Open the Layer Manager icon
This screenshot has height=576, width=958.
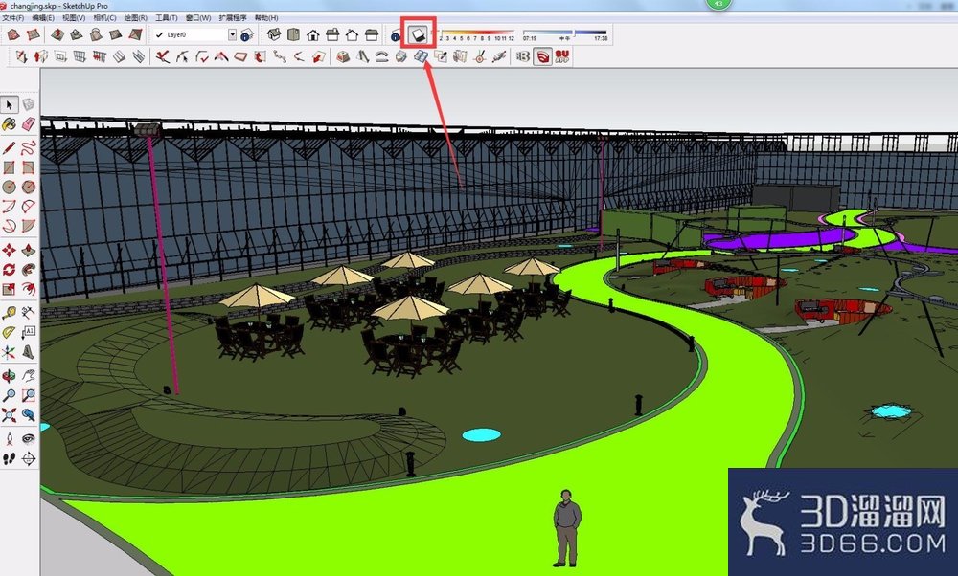[x=247, y=34]
